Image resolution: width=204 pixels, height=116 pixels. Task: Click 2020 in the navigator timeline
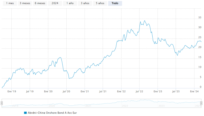coord(52,106)
